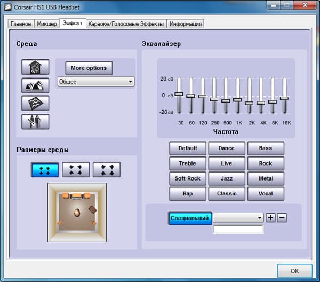Image resolution: width=320 pixels, height=282 pixels.
Task: Apply the Rap equalizer preset
Action: pos(188,193)
